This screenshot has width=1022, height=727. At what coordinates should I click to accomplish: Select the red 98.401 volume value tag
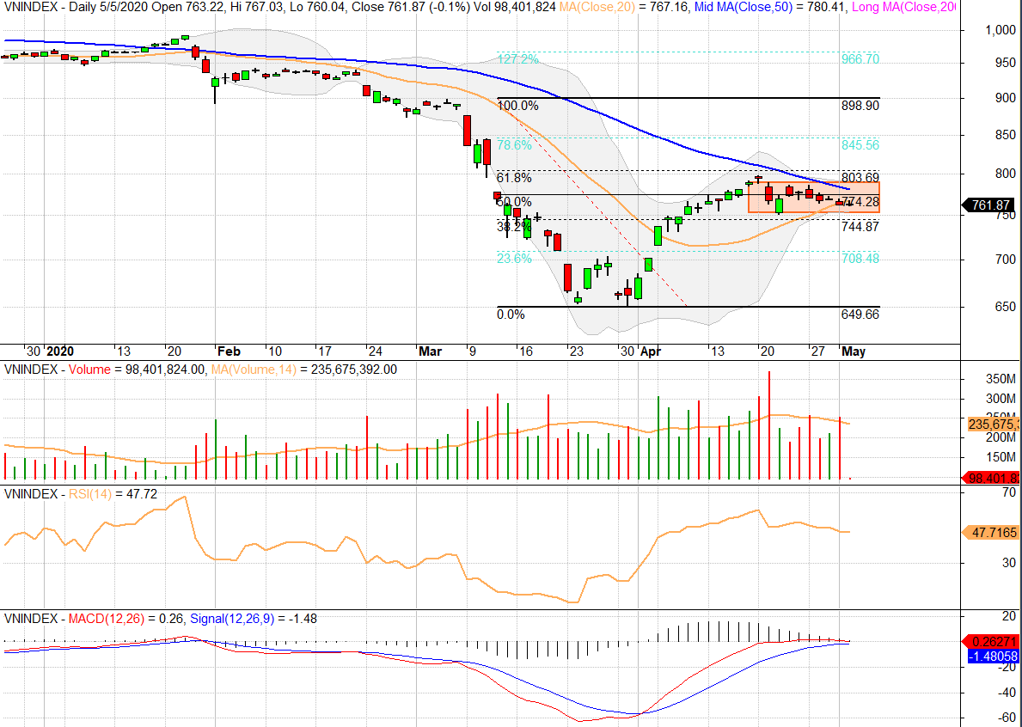tap(991, 478)
